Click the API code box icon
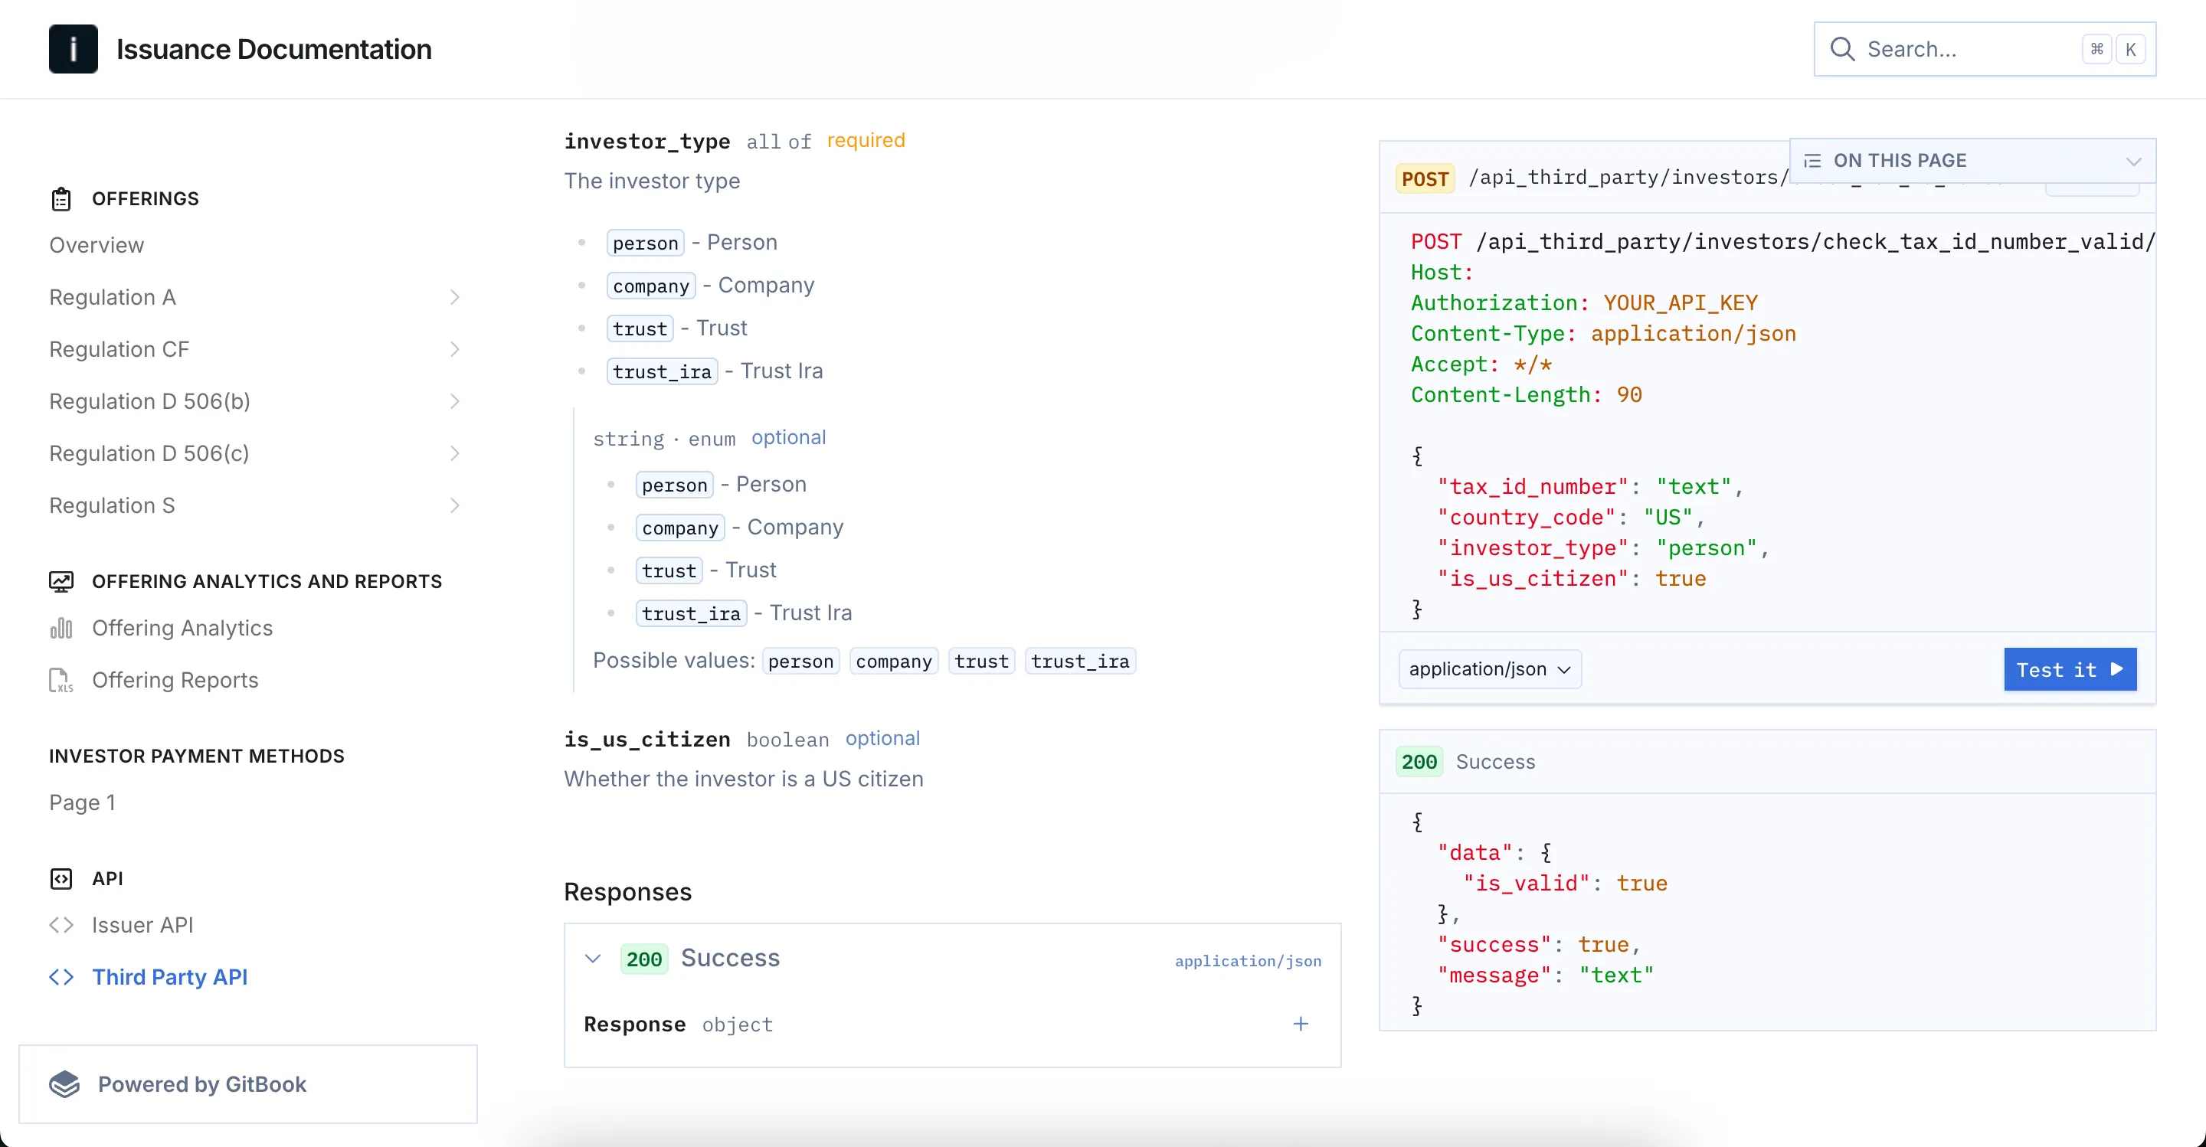Image resolution: width=2206 pixels, height=1147 pixels. point(61,878)
